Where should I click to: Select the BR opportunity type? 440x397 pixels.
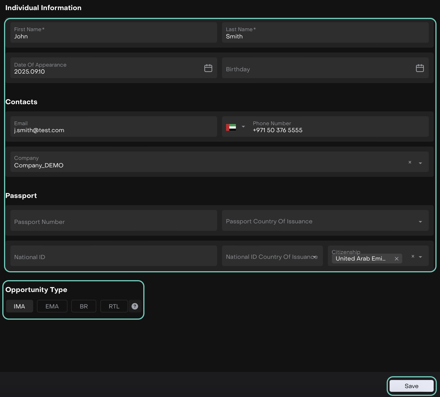point(84,306)
